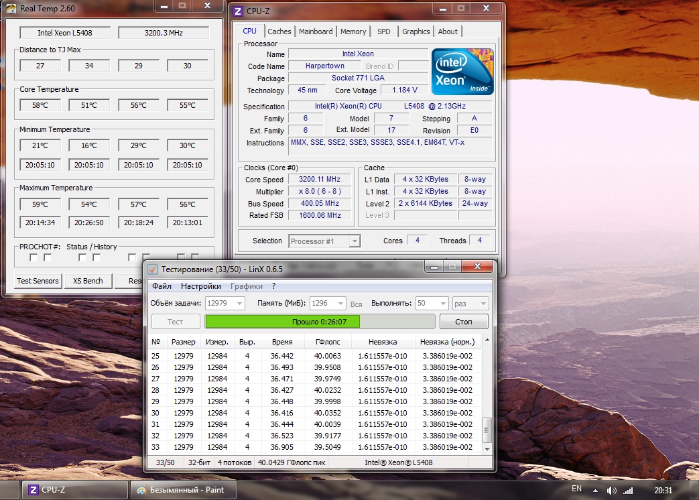This screenshot has width=699, height=500.
Task: Click the Невязка (норм.) column header
Action: (447, 342)
